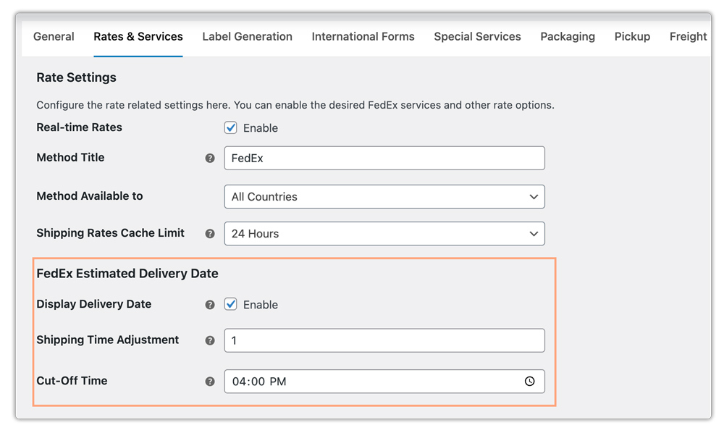The width and height of the screenshot is (724, 433).
Task: Click the Cut-Off Time help icon
Action: pos(210,381)
